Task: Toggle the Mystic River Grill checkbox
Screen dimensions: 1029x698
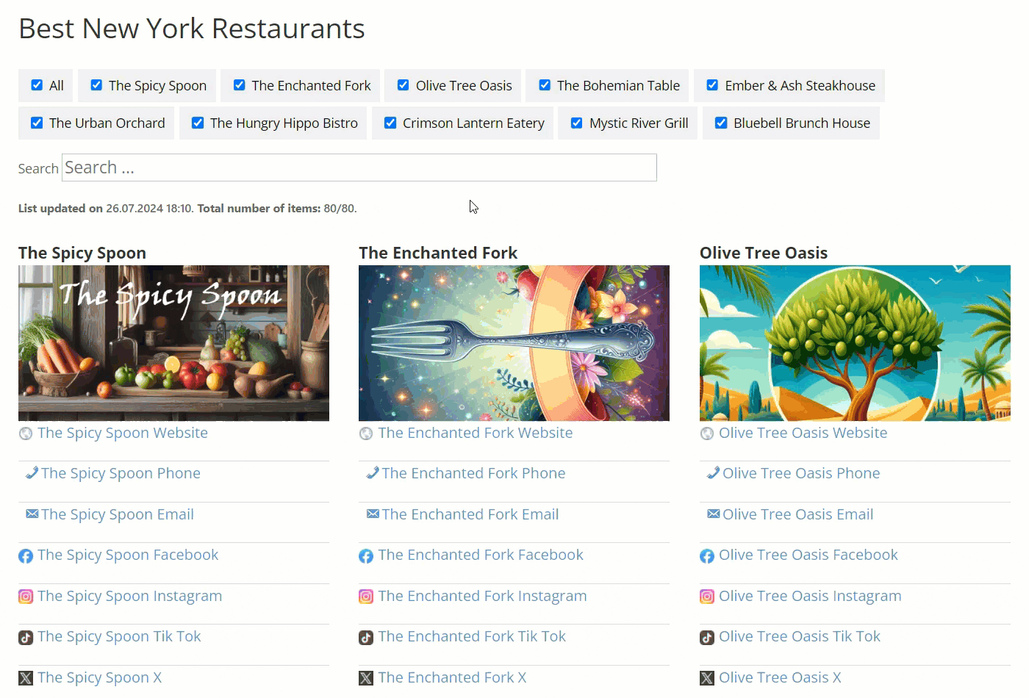Action: click(x=577, y=123)
